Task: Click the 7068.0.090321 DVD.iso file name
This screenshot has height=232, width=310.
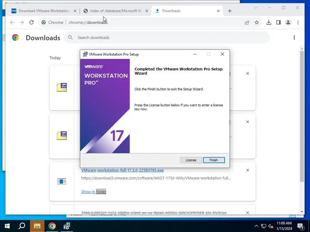Action: (x=154, y=213)
